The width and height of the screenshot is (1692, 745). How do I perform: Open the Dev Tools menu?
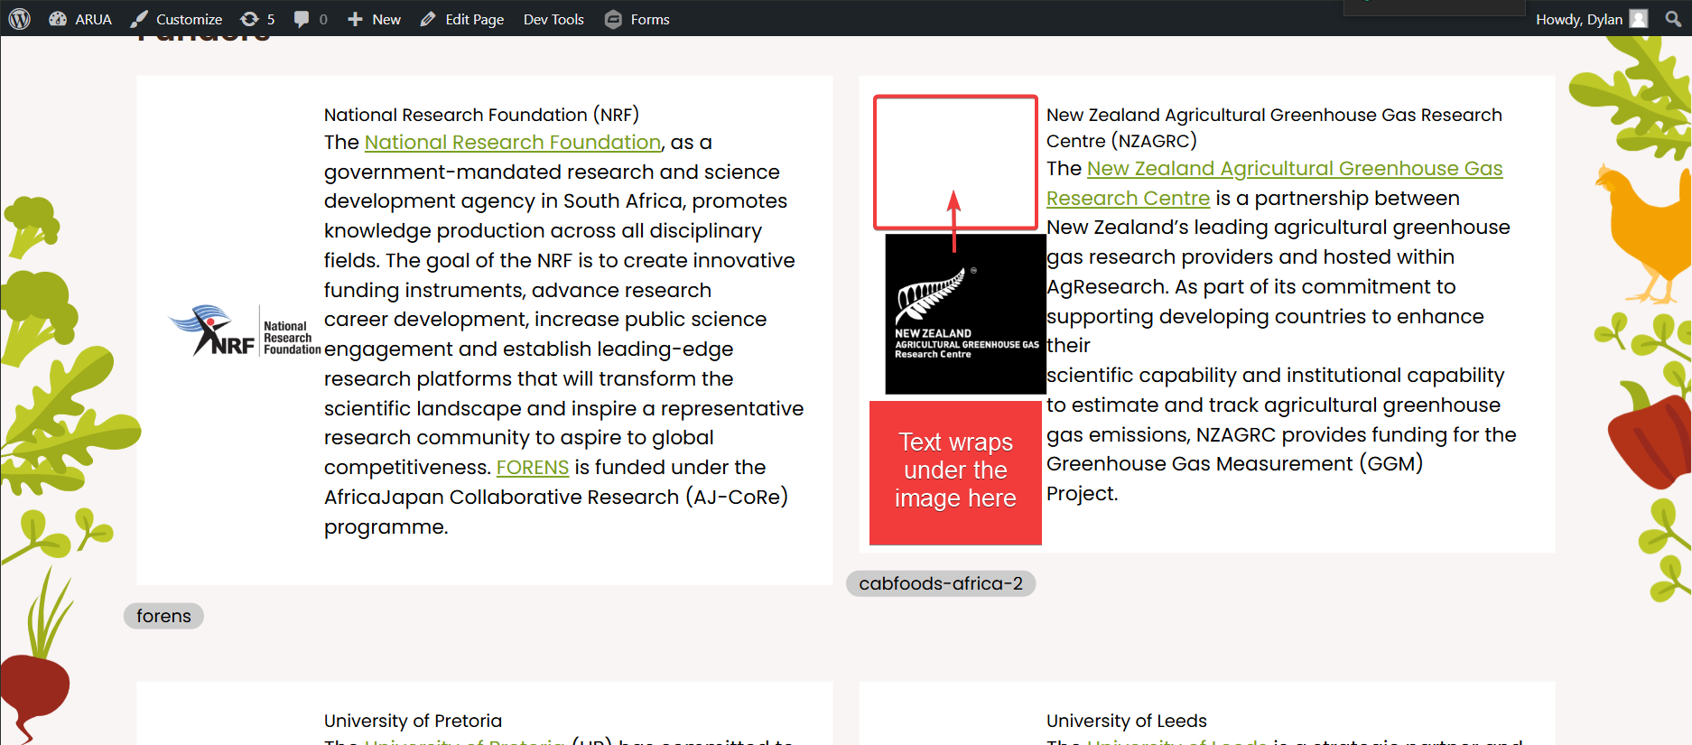click(553, 19)
